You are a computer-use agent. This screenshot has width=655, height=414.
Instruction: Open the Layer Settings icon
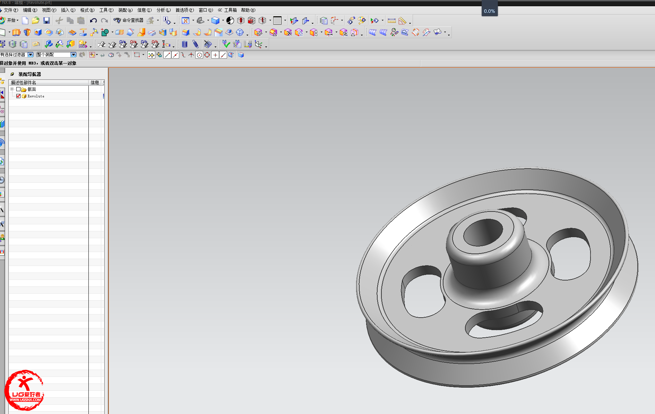click(x=324, y=21)
